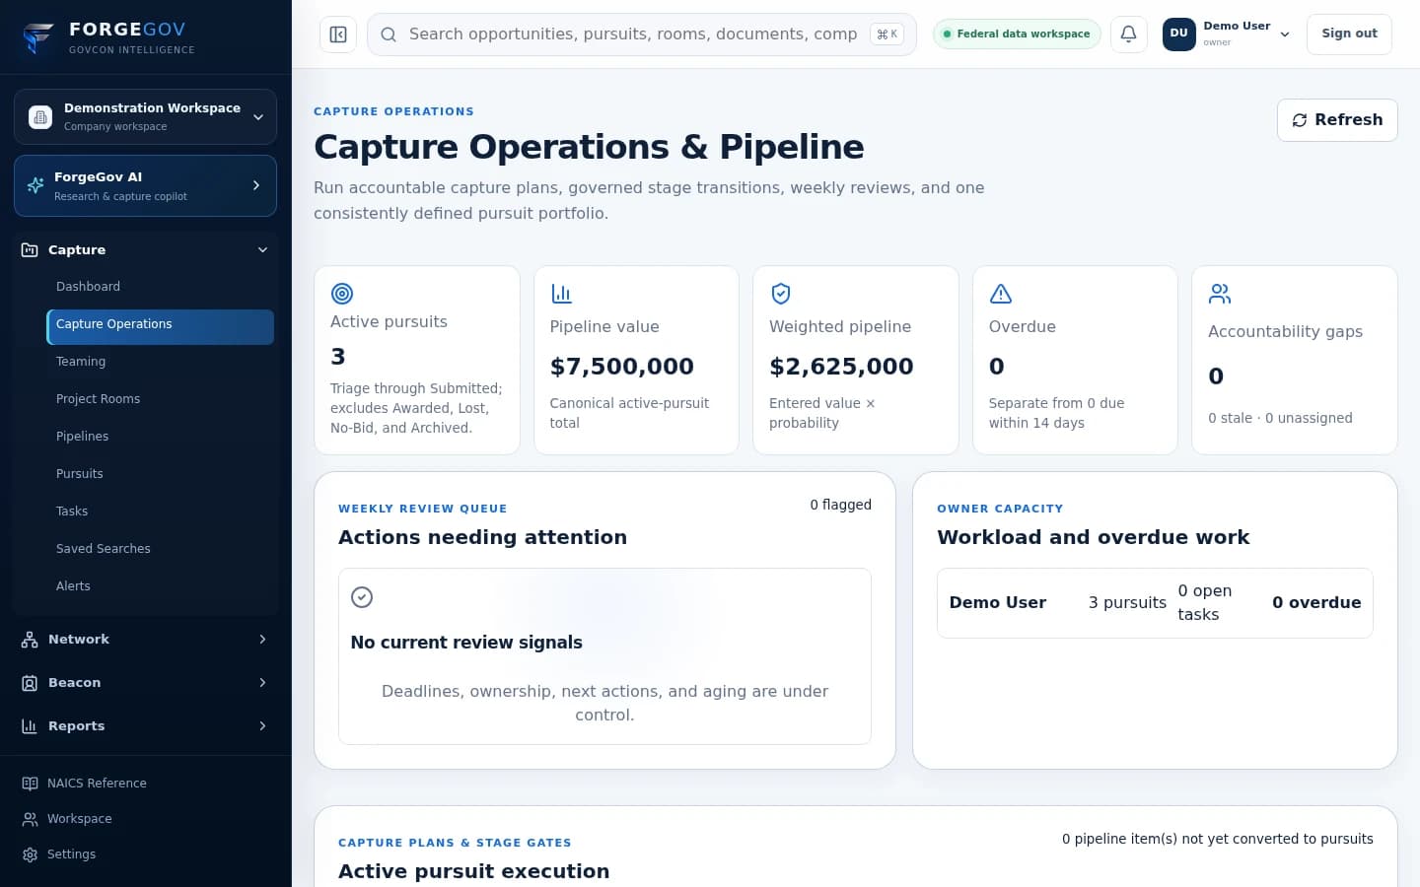Click the Refresh button
The height and width of the screenshot is (887, 1420).
(x=1337, y=120)
